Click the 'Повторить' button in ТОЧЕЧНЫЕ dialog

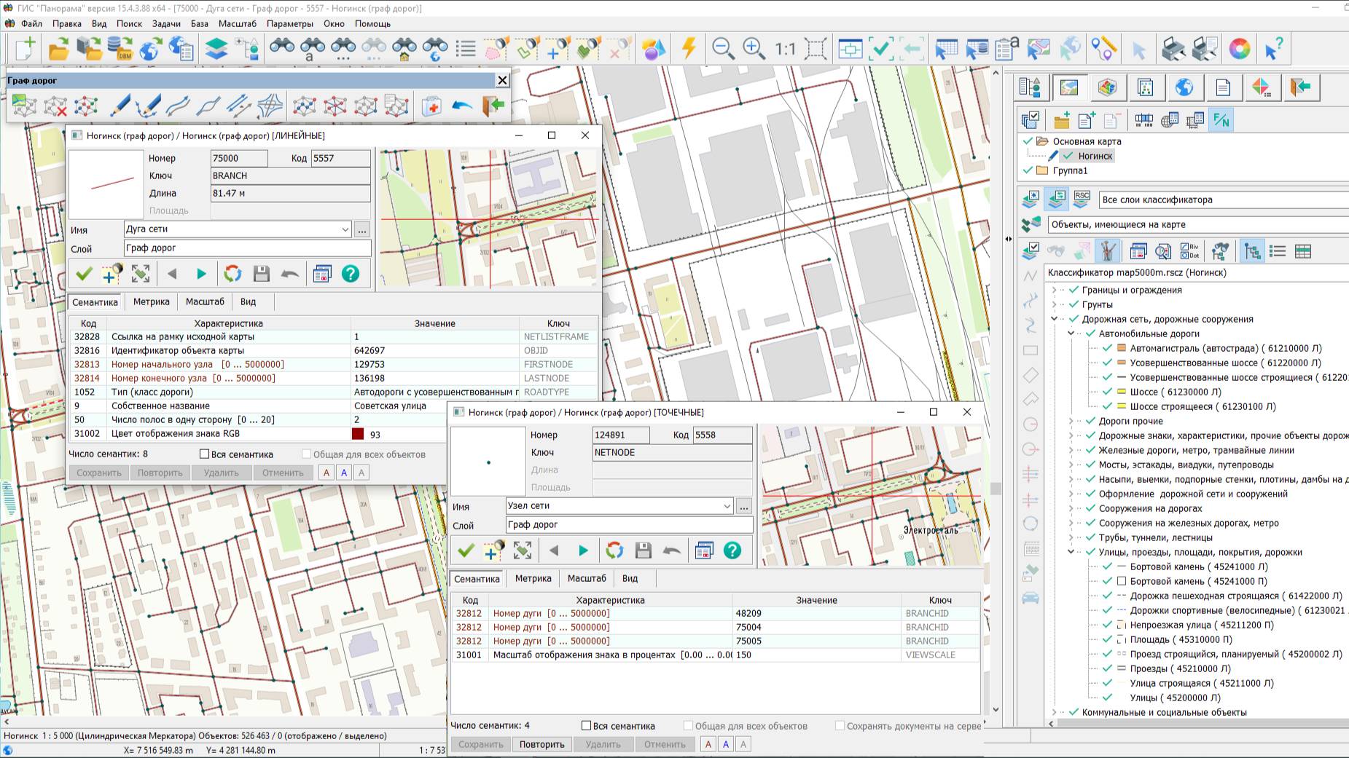click(x=541, y=744)
